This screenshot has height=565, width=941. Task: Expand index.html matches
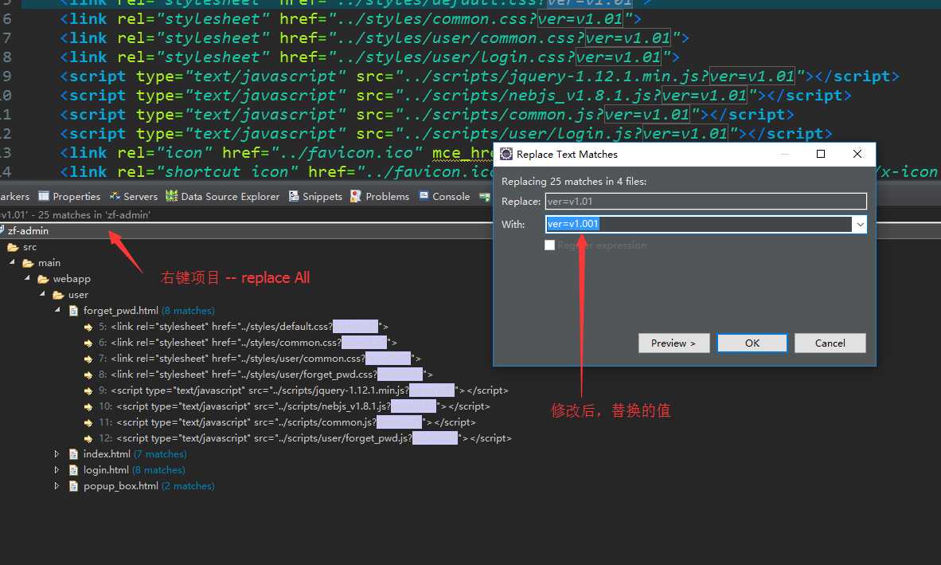[x=57, y=454]
